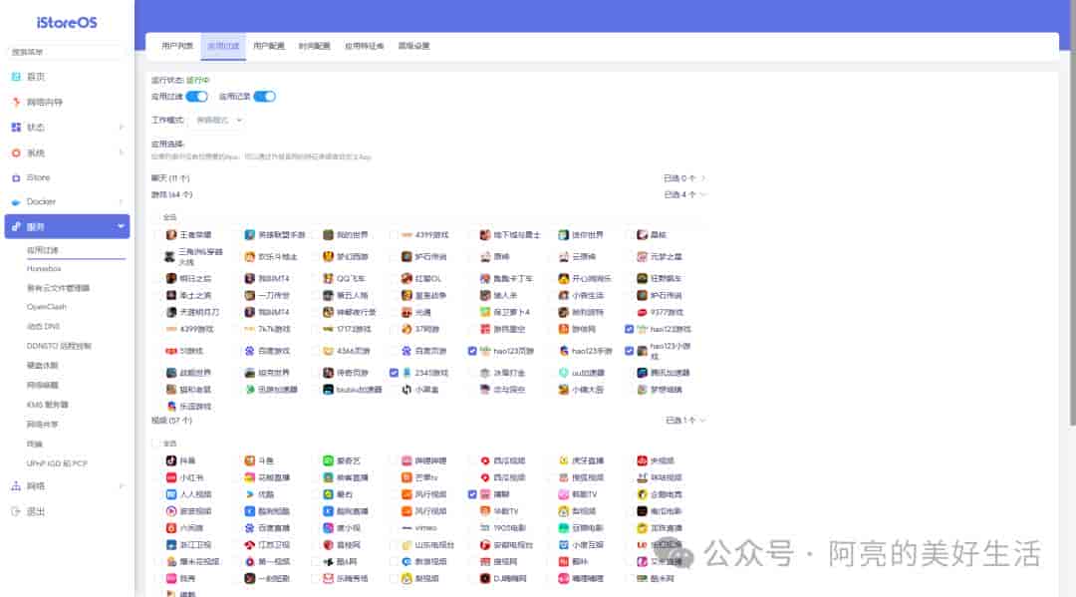This screenshot has width=1076, height=597.
Task: Click the 英雄联盟手游 app icon
Action: [x=250, y=234]
